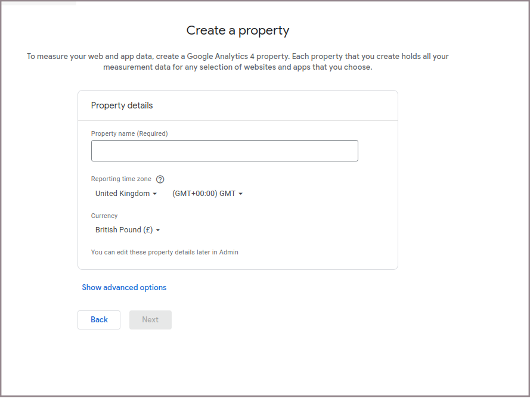Viewport: 530px width, 398px height.
Task: Click the "Google Analytics 4 property" description text
Action: pos(238,57)
